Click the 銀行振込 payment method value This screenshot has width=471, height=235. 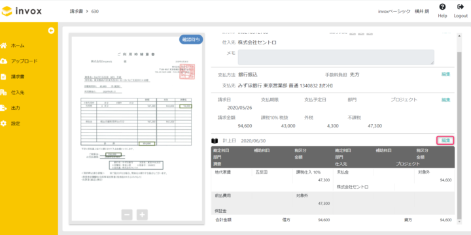point(248,74)
